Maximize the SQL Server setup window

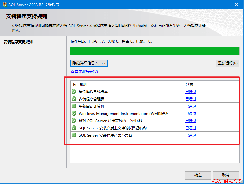coord(222,5)
